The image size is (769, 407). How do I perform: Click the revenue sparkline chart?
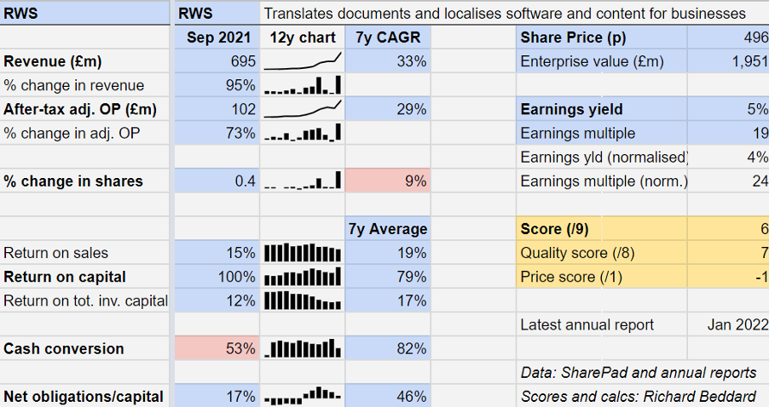pyautogui.click(x=302, y=61)
